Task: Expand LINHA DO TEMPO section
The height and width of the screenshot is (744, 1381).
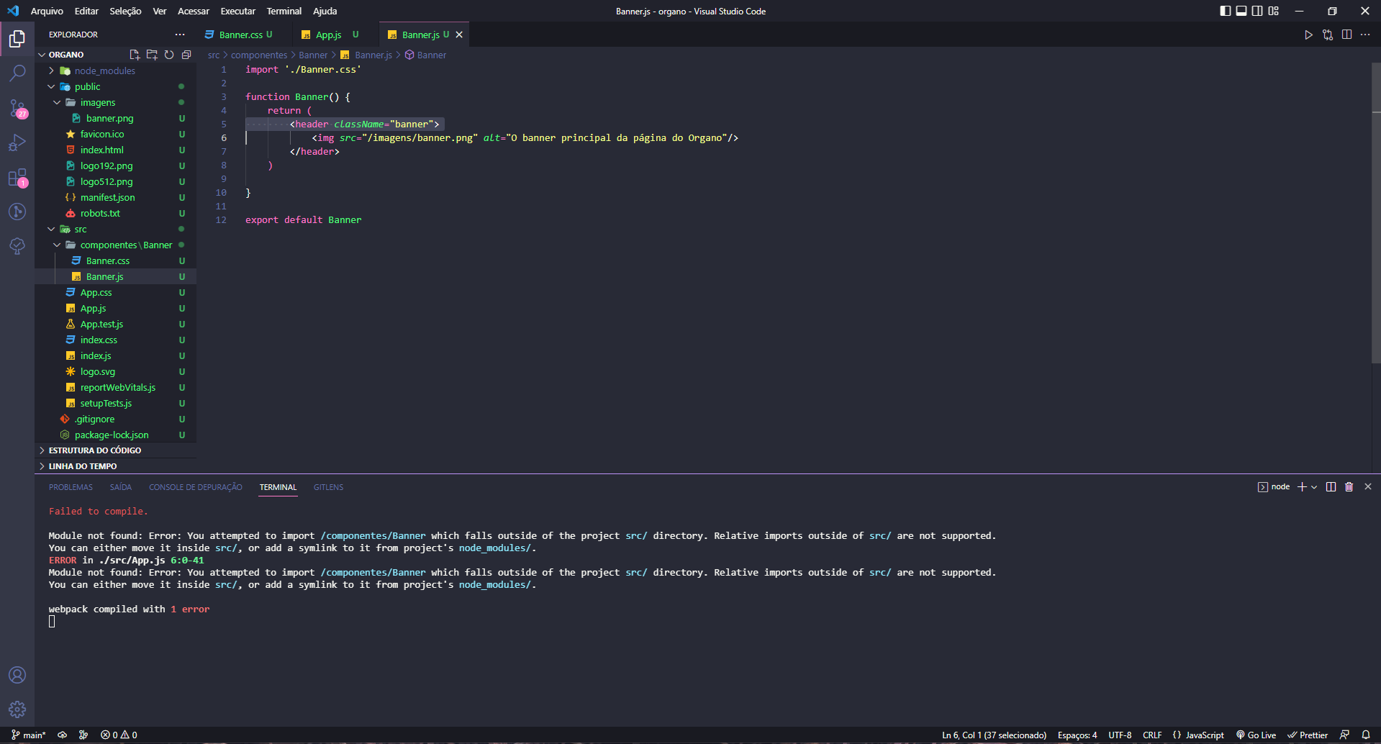Action: [x=115, y=466]
